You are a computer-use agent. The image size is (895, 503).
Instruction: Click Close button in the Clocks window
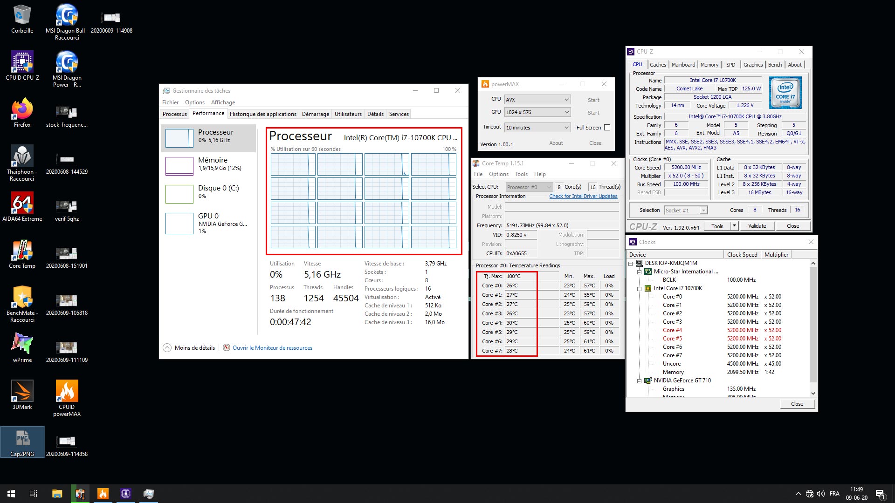click(797, 404)
